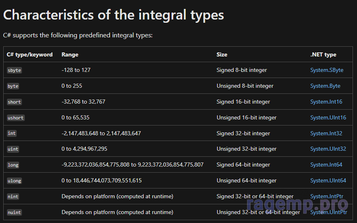This screenshot has height=223, width=357.
Task: Click the .NET type column header
Action: (x=323, y=54)
